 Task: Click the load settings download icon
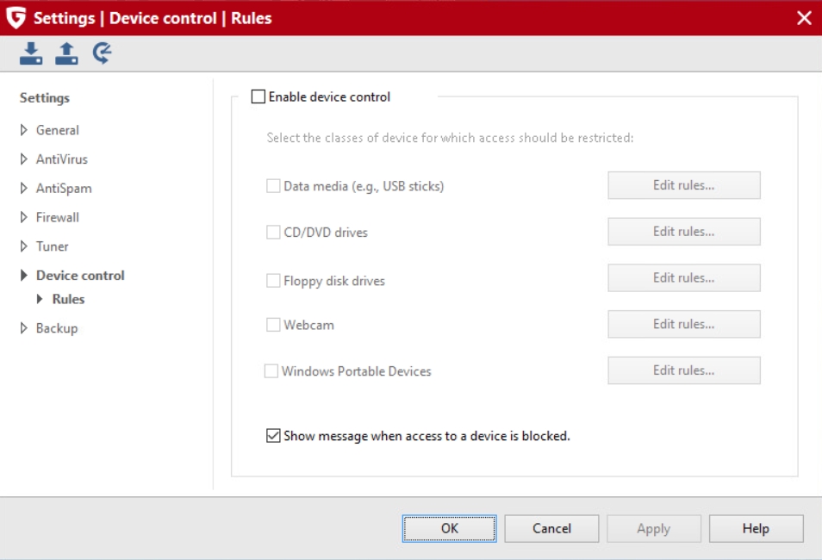(31, 53)
